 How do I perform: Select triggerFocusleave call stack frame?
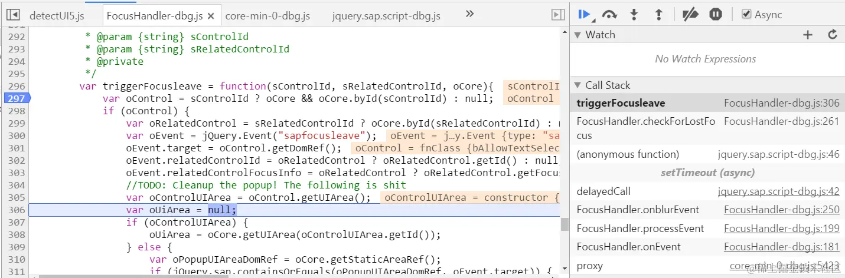[x=706, y=103]
